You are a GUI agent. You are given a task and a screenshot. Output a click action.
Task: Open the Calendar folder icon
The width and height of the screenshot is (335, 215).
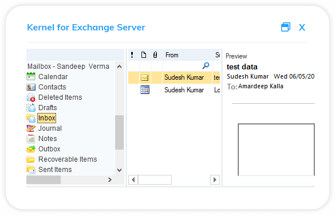31,77
